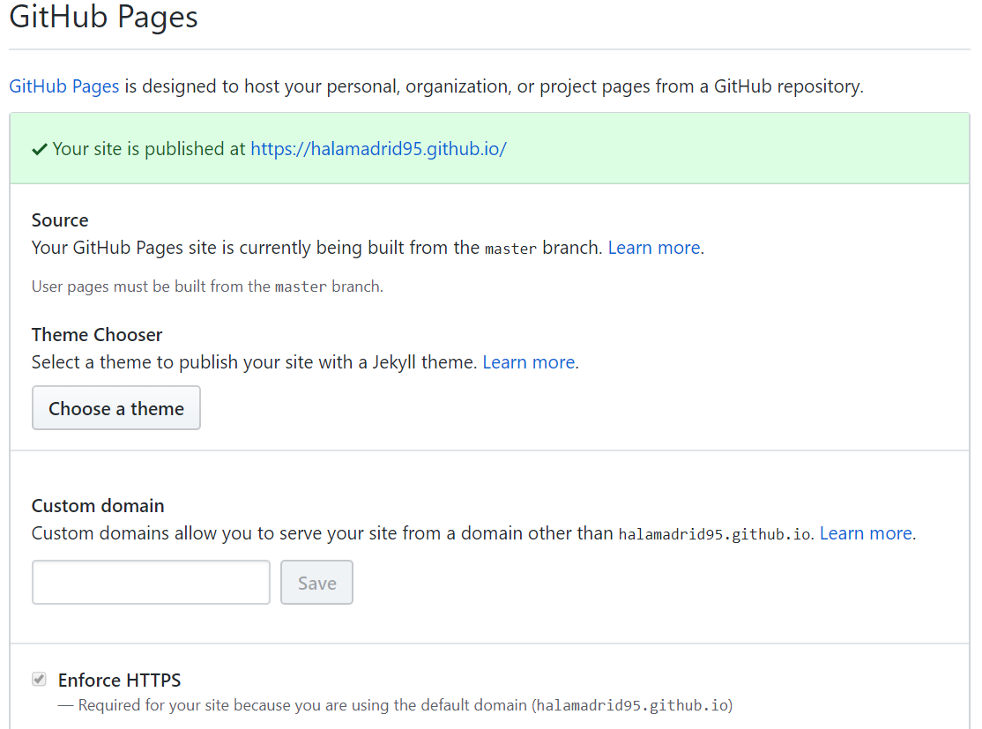Click the Custom domain section heading

coord(98,506)
